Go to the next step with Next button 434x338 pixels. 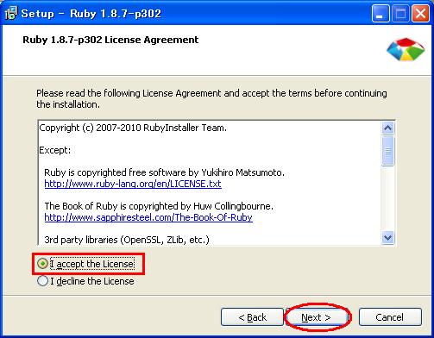(316, 317)
